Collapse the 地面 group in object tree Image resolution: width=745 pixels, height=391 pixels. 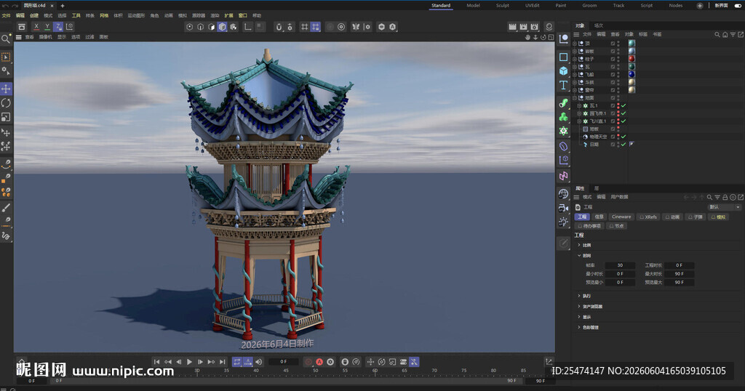click(x=575, y=97)
